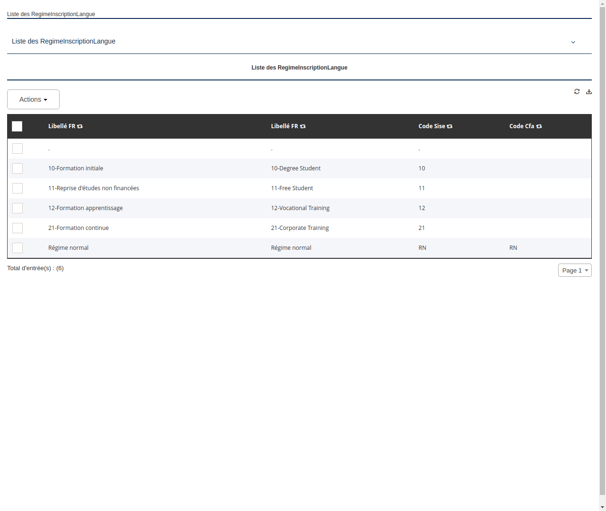The image size is (606, 511).
Task: Sort the second Libellé FR column
Action: point(303,126)
